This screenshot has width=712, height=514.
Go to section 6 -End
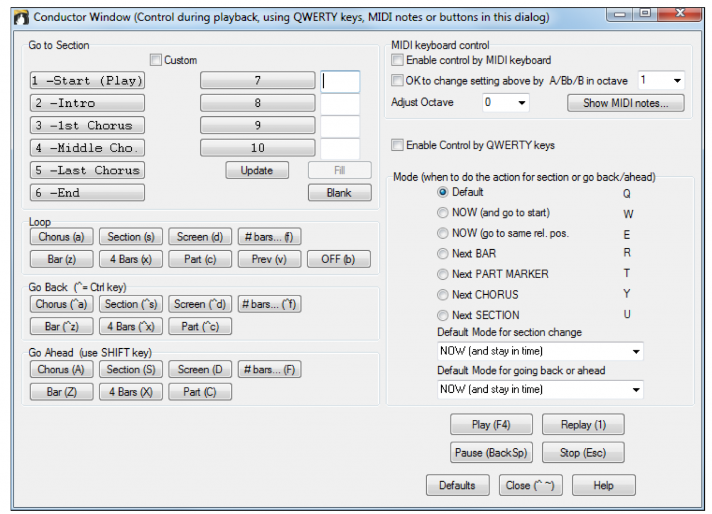click(87, 192)
